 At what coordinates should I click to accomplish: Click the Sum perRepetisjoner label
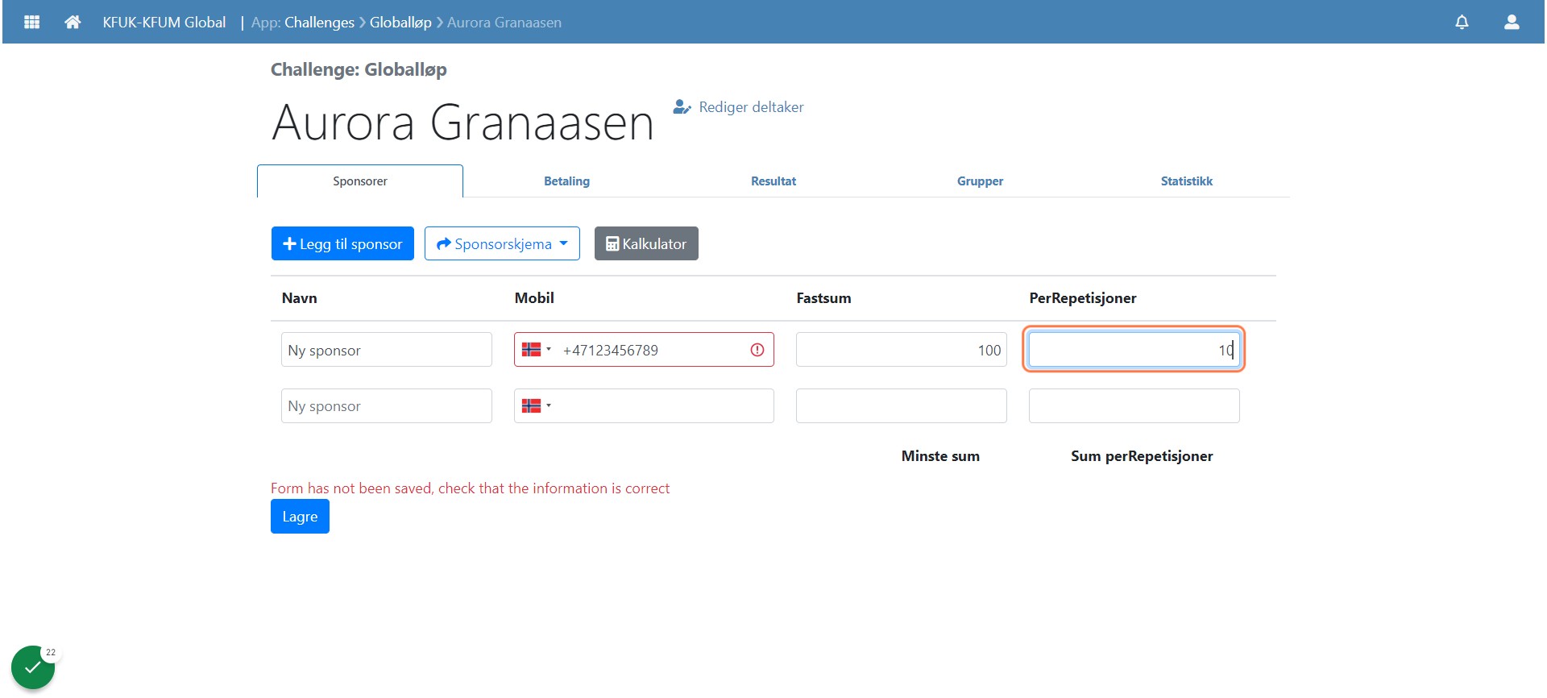pos(1142,456)
